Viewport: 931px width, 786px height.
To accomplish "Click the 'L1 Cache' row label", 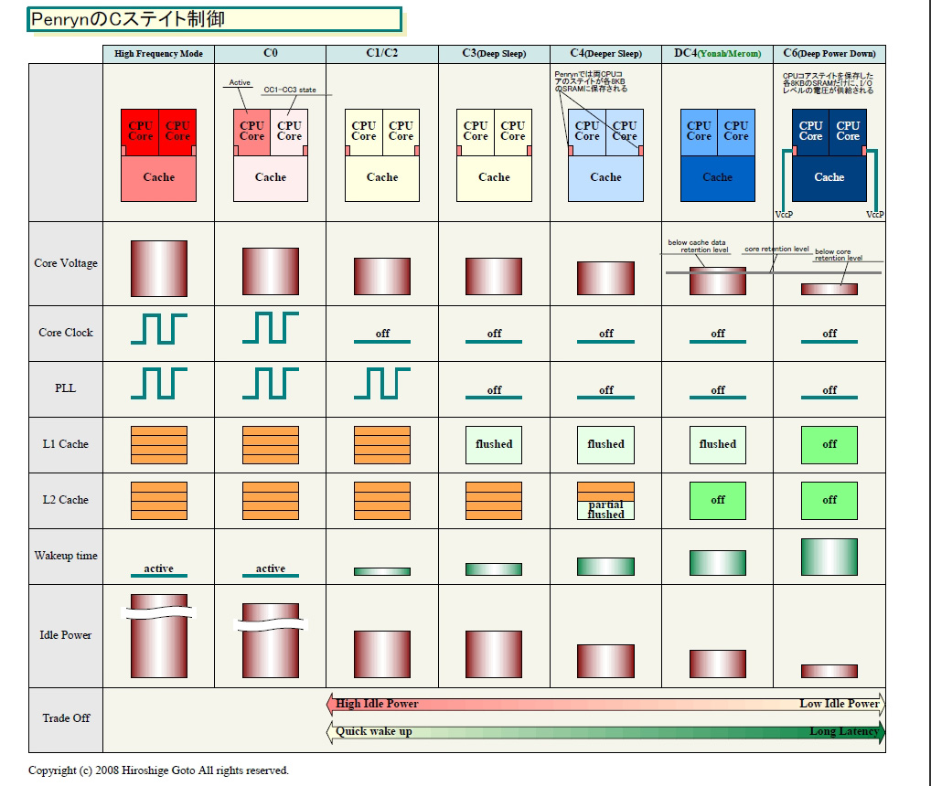I will click(x=65, y=444).
